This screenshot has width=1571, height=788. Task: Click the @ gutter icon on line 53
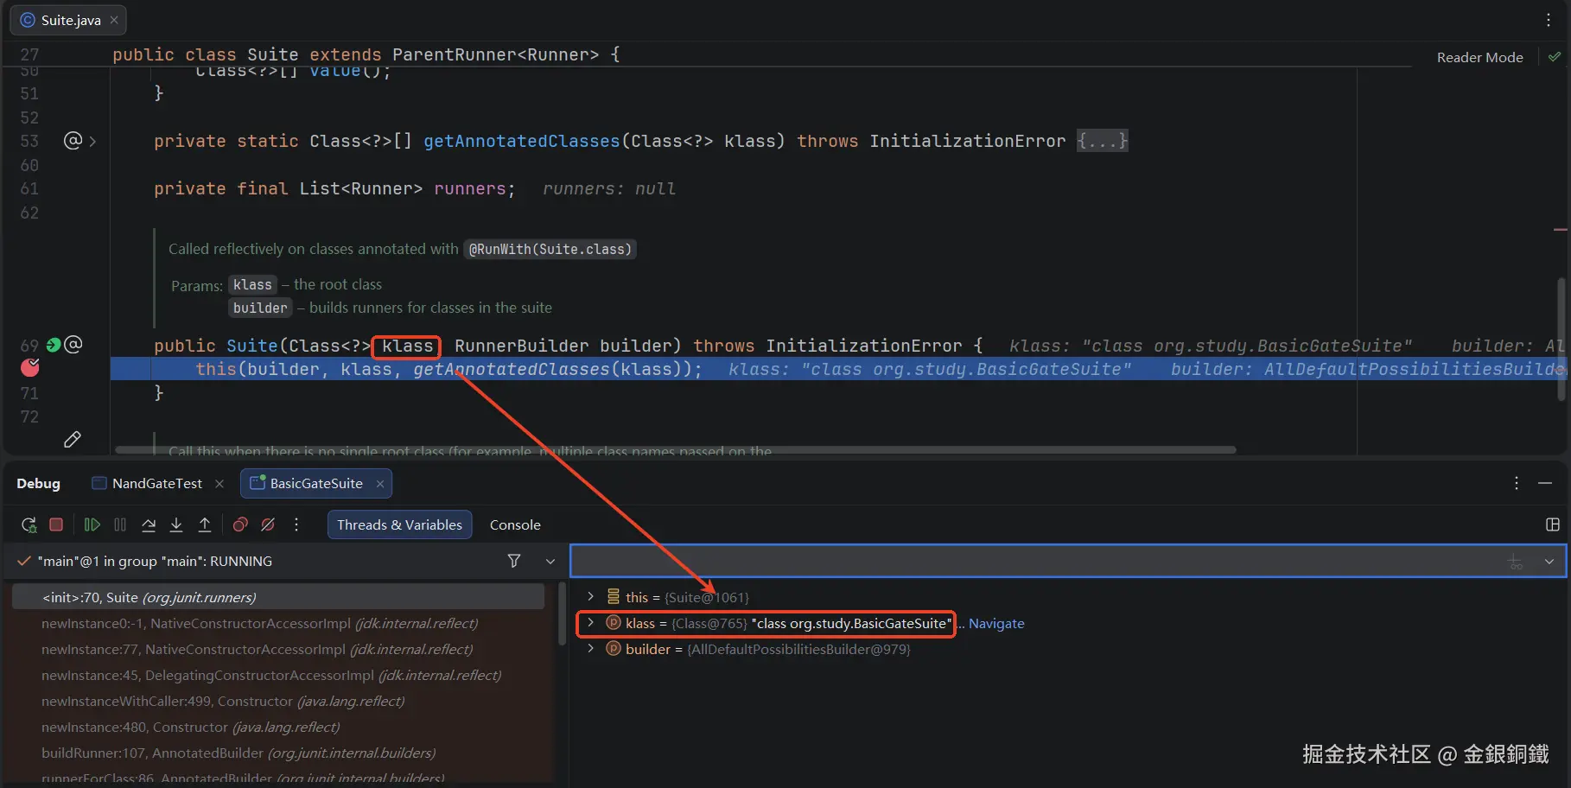pos(73,140)
